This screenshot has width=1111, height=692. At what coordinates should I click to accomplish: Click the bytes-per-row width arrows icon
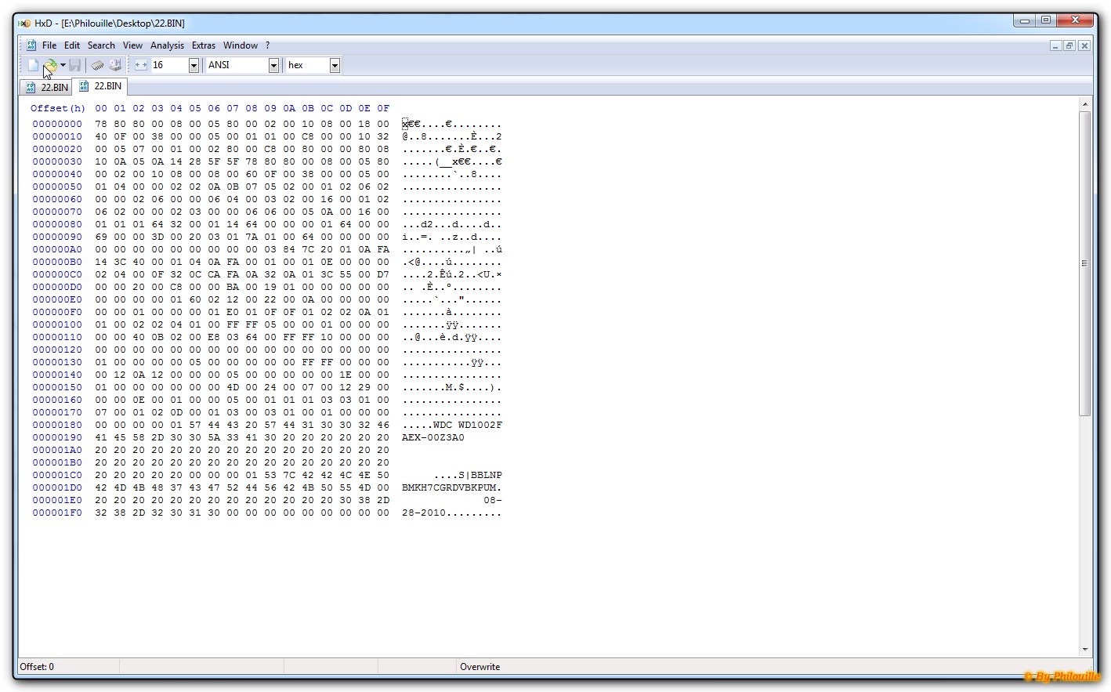[x=141, y=65]
